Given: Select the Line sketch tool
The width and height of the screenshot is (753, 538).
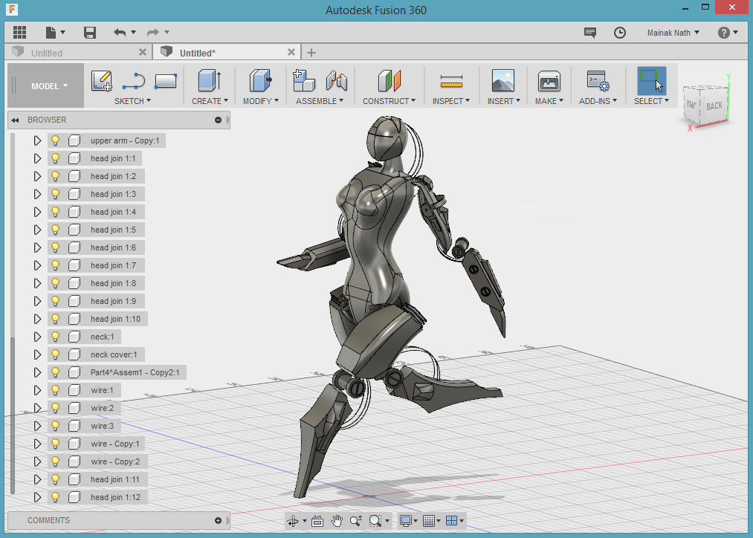Looking at the screenshot, I should [x=134, y=81].
